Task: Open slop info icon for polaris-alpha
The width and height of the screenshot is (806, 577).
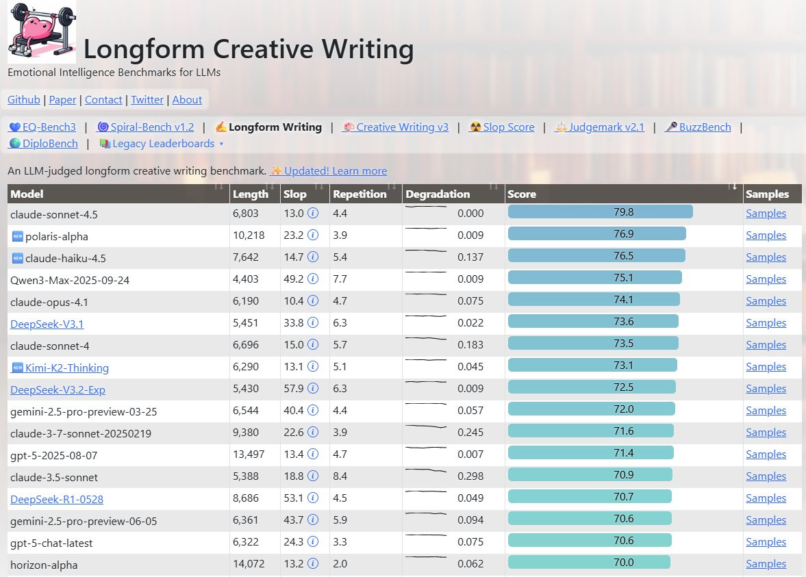Action: click(313, 235)
